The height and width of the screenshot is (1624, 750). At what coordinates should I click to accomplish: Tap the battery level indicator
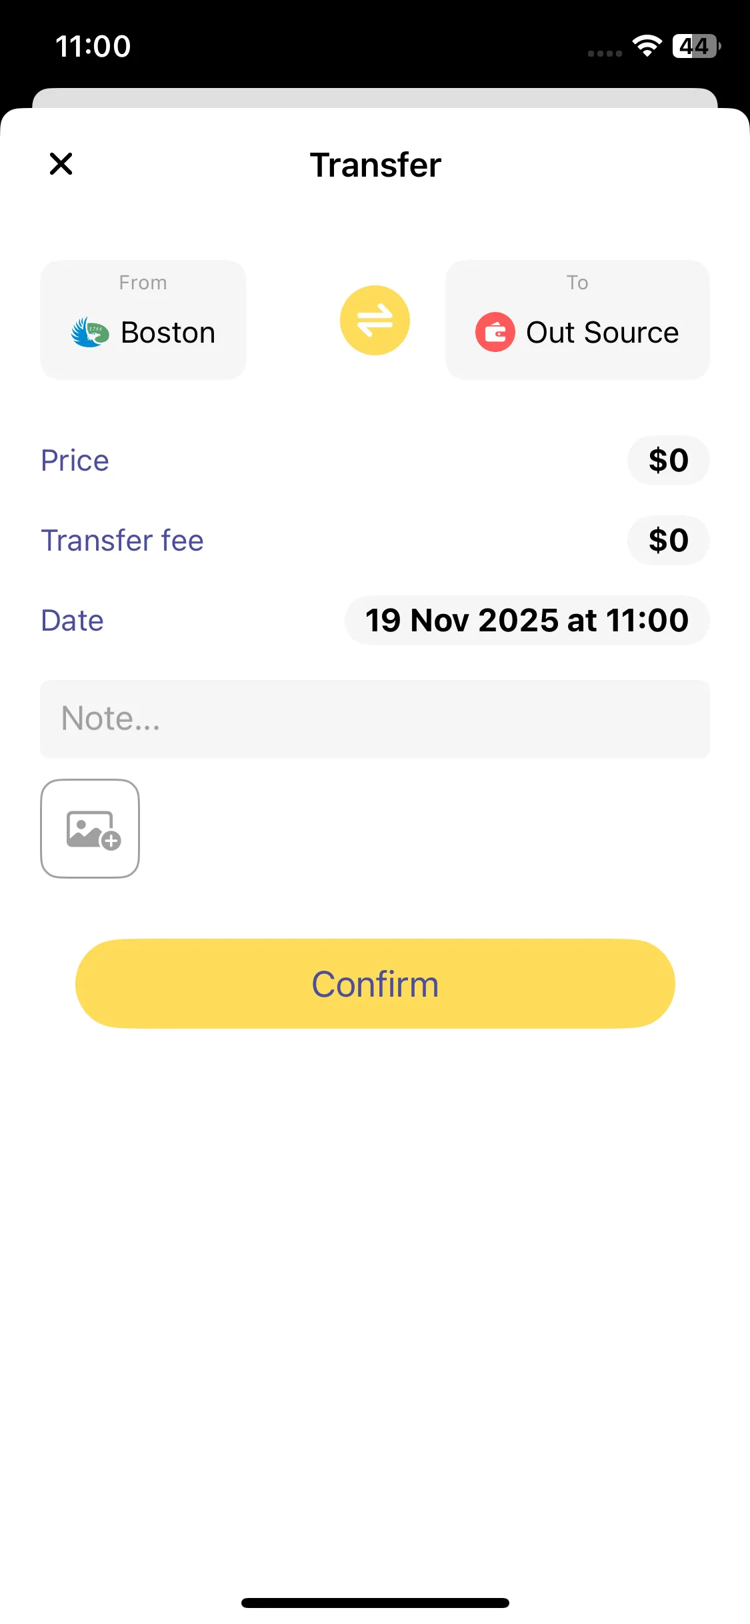[696, 46]
